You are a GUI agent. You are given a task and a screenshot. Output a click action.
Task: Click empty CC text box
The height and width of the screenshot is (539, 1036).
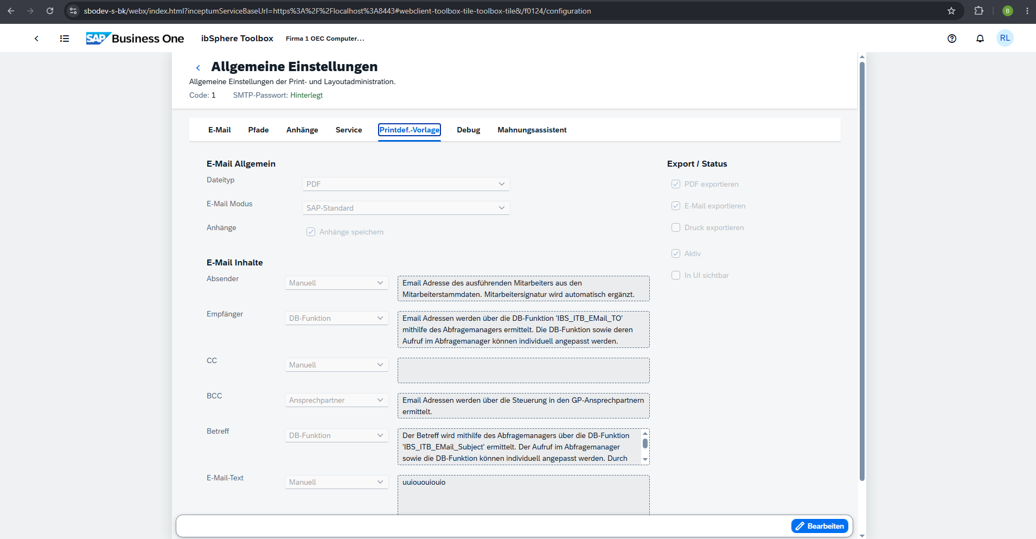coord(523,370)
